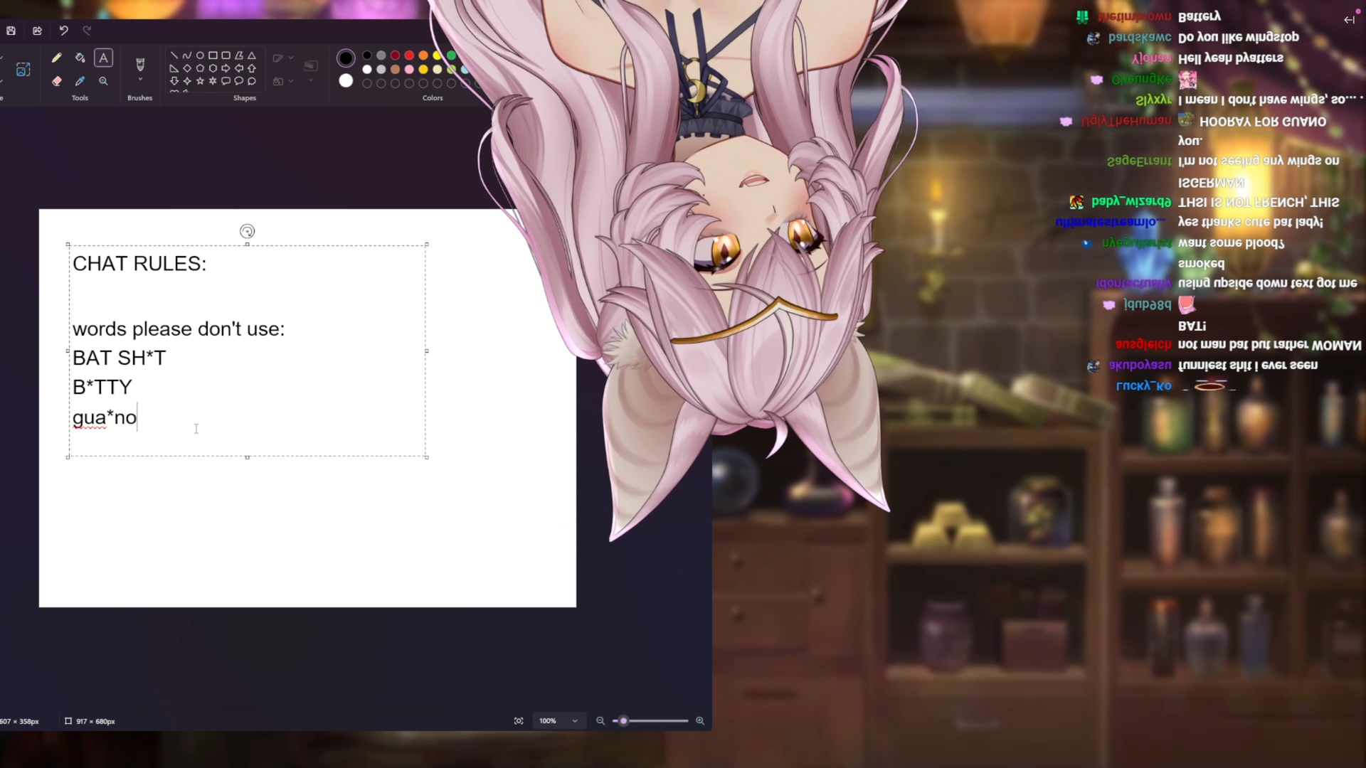Viewport: 1366px width, 768px height.
Task: Click the zoom slider handle
Action: [x=623, y=721]
